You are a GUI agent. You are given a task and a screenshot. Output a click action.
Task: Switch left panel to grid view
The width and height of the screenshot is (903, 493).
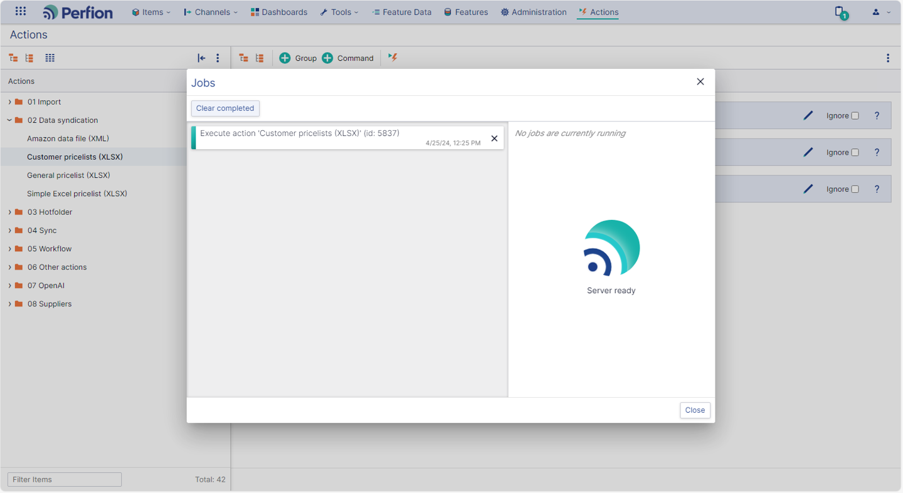pyautogui.click(x=50, y=58)
